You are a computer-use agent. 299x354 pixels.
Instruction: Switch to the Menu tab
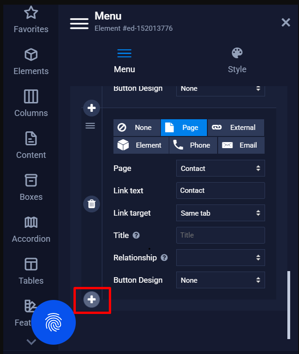tap(124, 60)
